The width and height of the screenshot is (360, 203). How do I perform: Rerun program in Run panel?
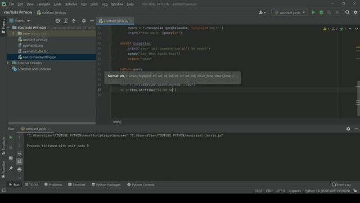coord(11,138)
